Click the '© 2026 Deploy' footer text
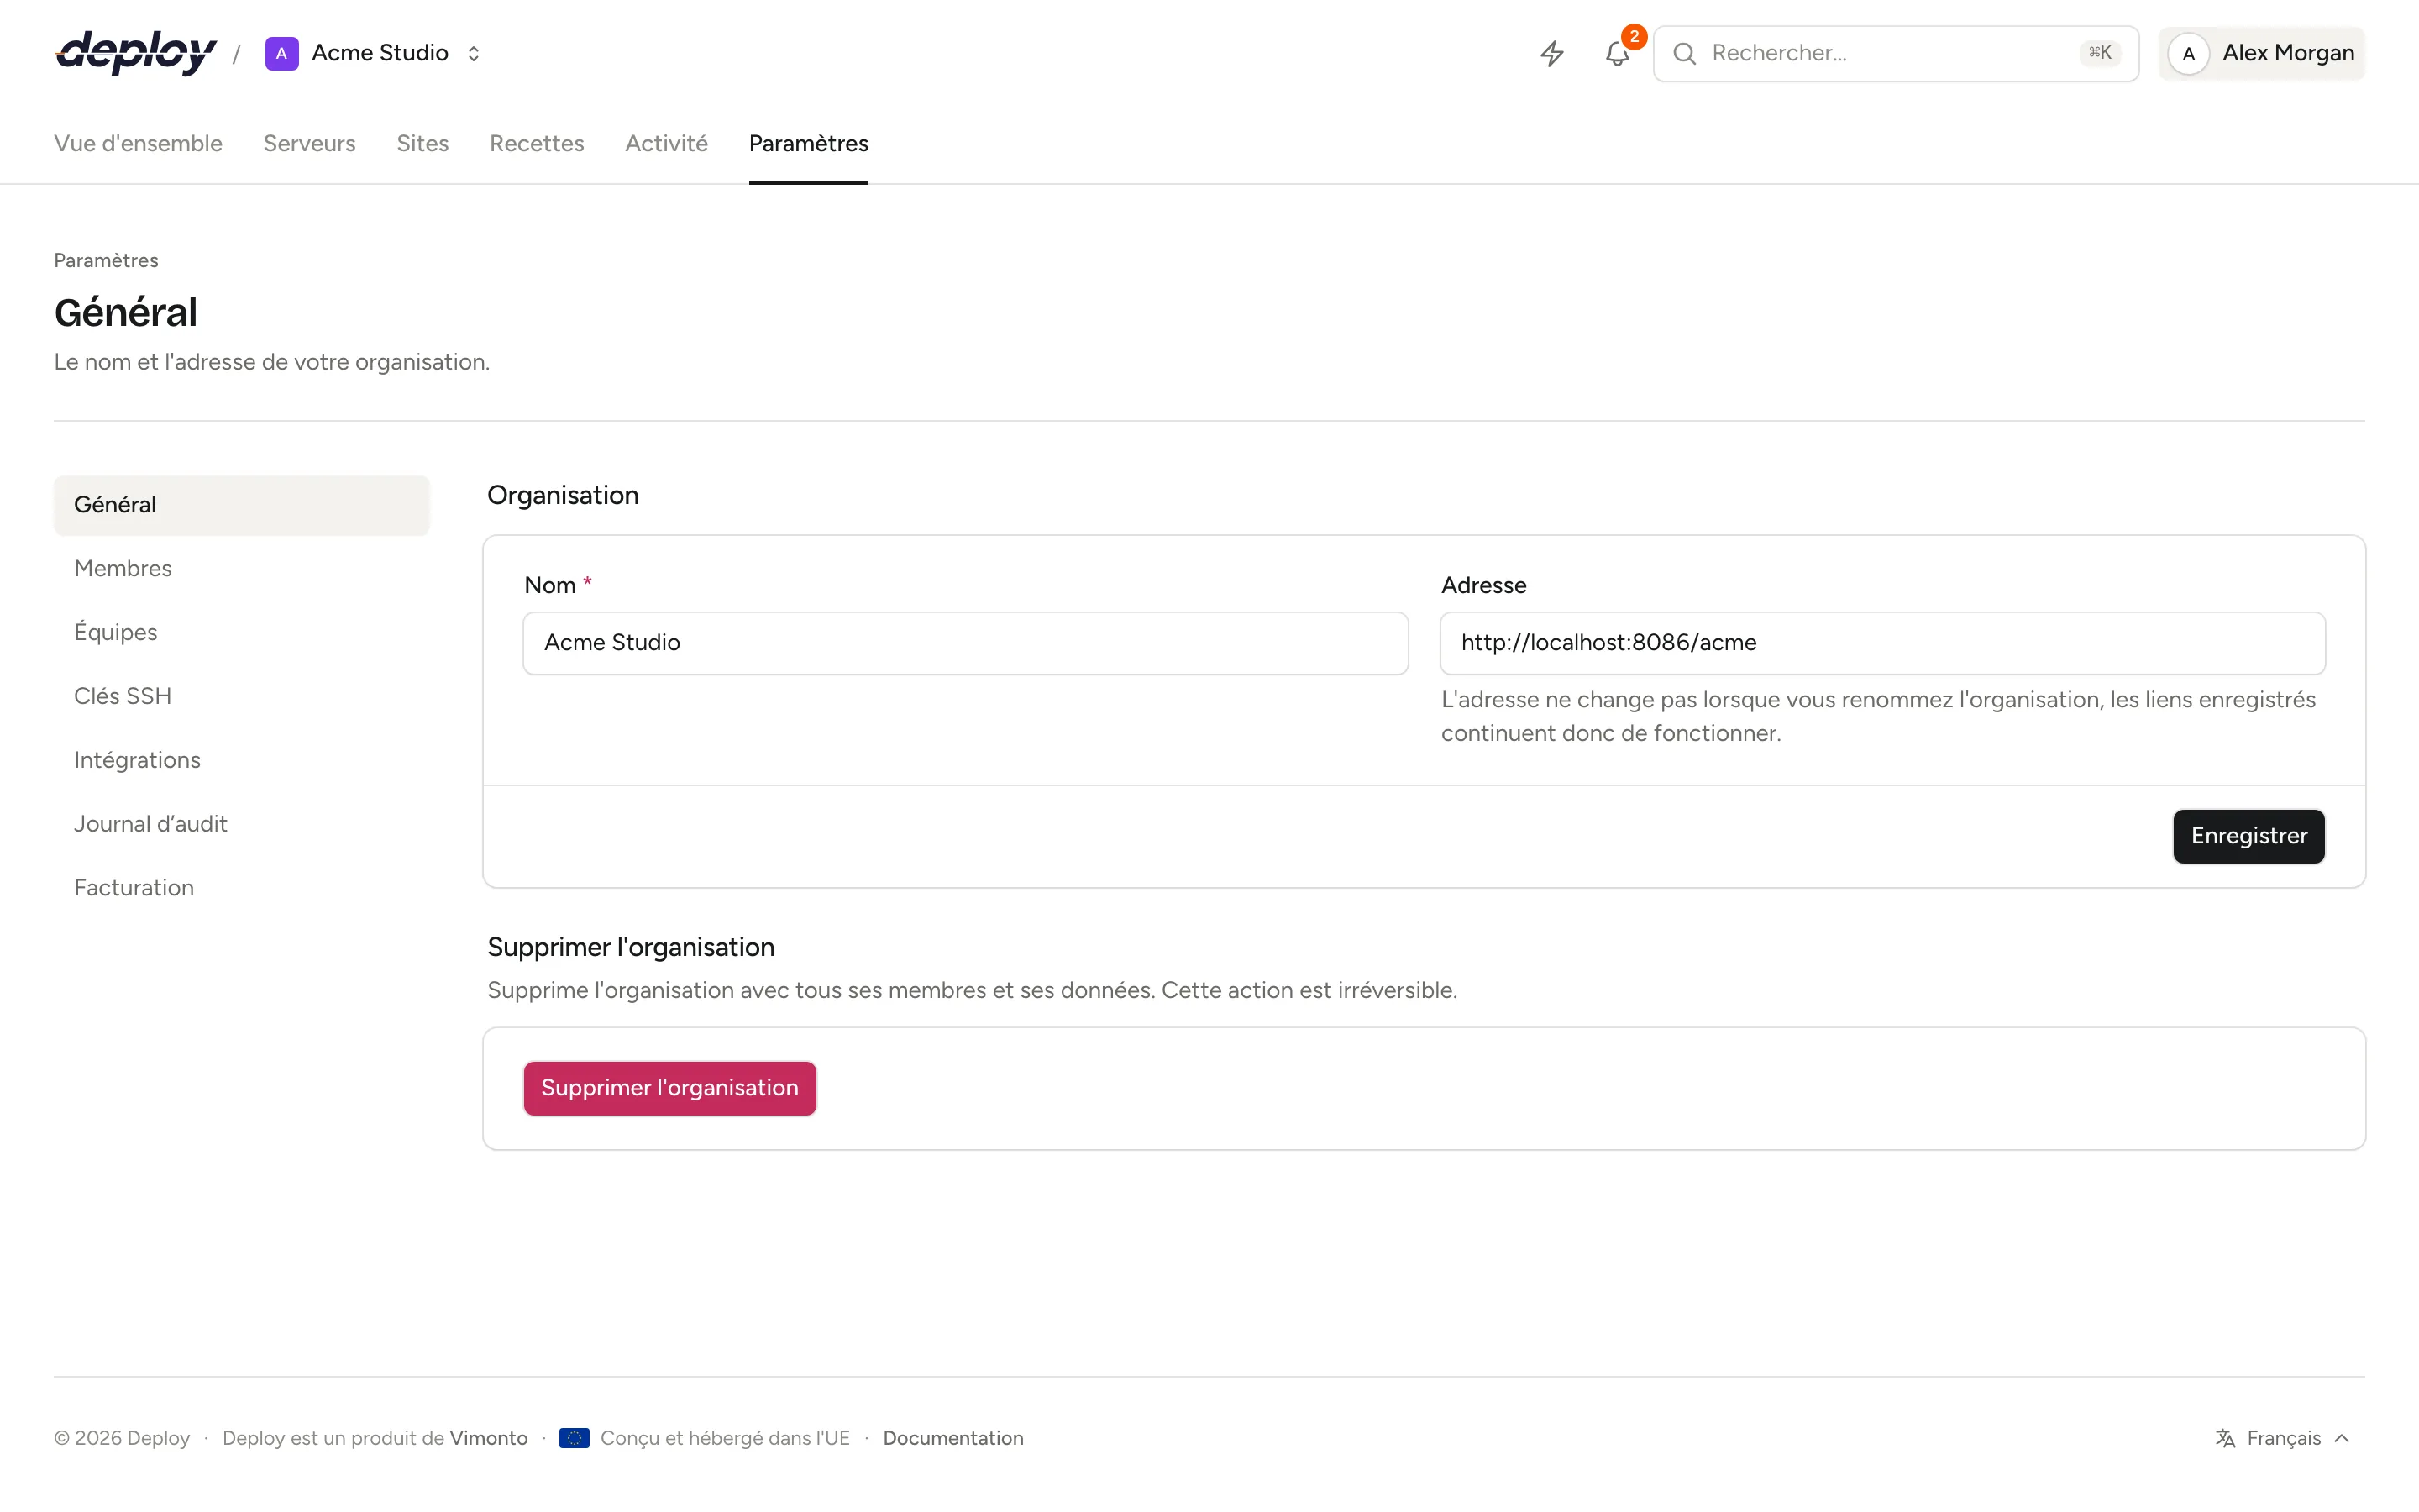This screenshot has height=1512, width=2419. click(122, 1438)
